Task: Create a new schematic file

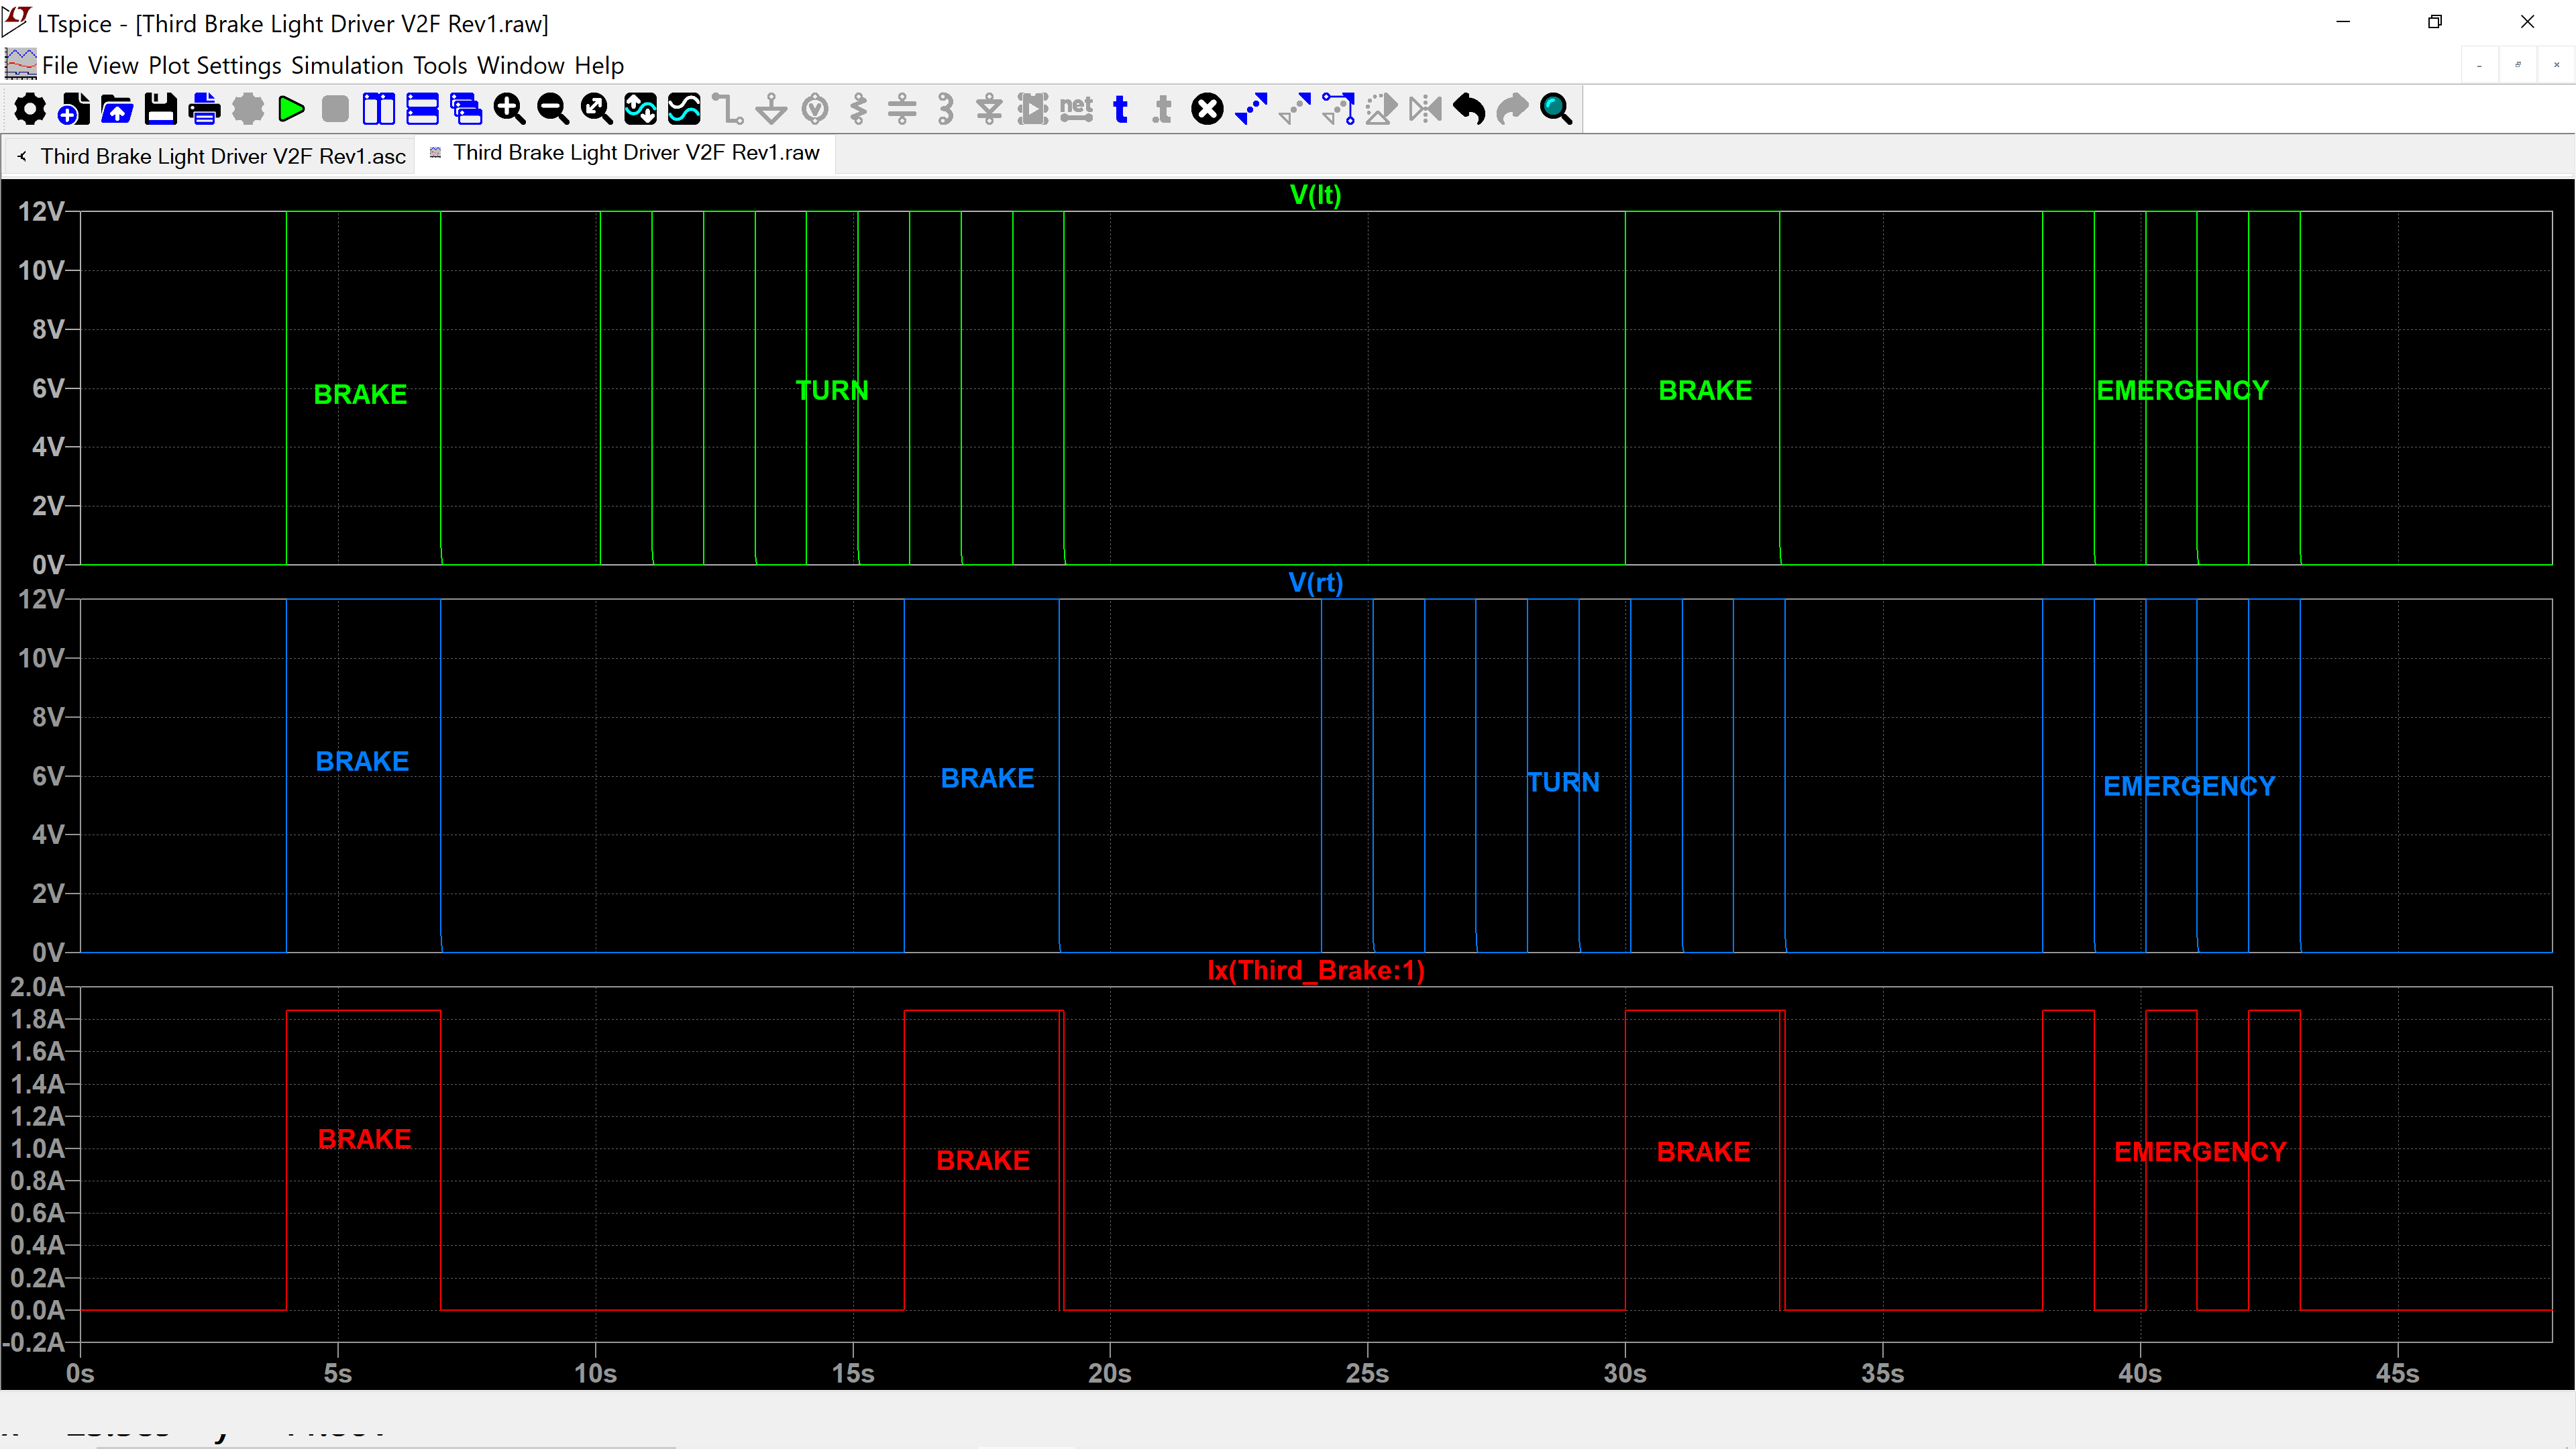Action: (73, 109)
